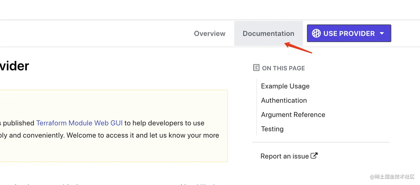The image size is (420, 185).
Task: Select the Documentation tab
Action: (268, 33)
